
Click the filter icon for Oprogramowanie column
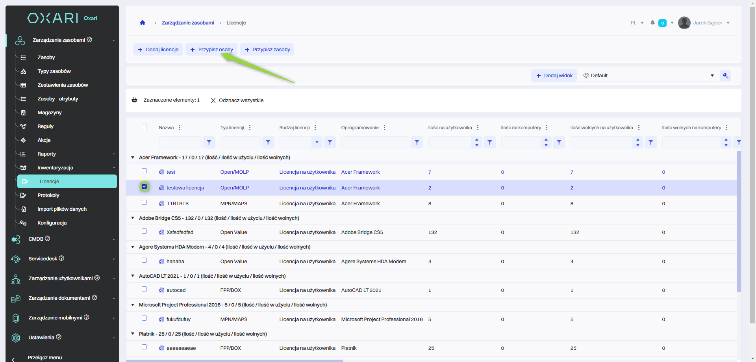417,142
